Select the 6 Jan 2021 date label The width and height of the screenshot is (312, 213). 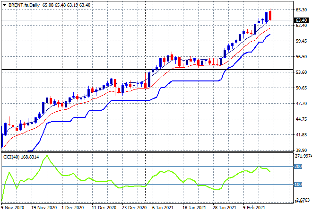[x=163, y=208]
